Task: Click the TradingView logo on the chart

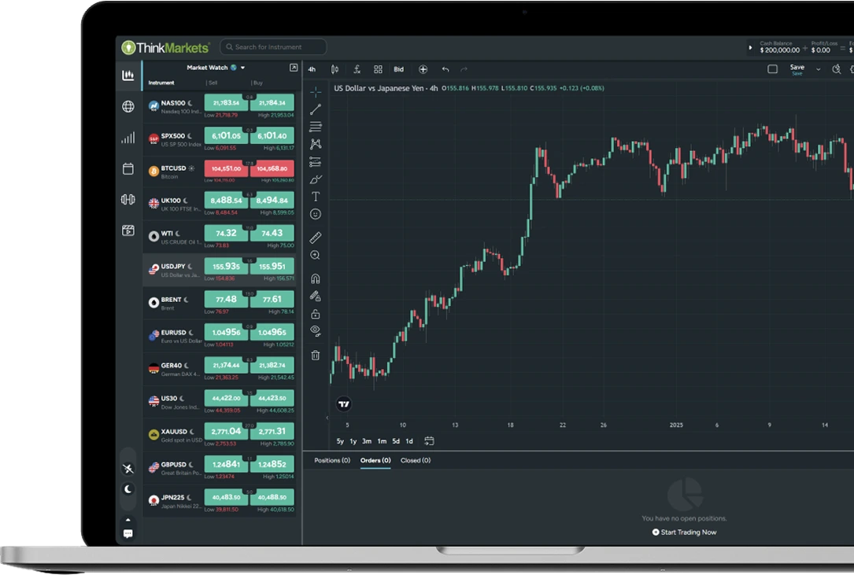Action: tap(344, 404)
